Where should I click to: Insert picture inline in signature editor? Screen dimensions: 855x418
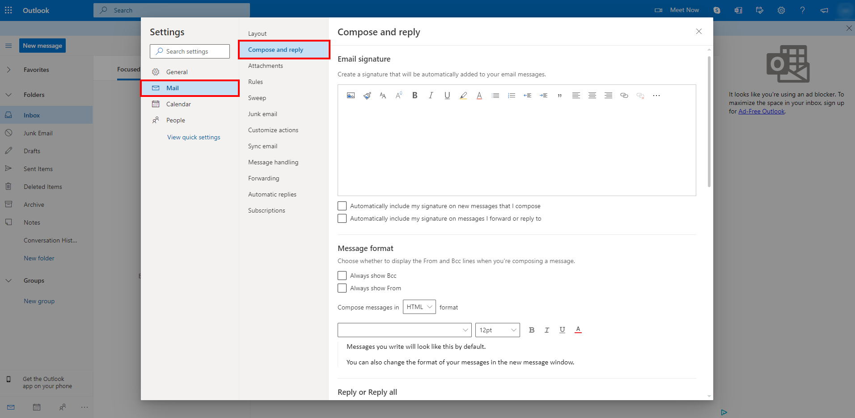[351, 96]
